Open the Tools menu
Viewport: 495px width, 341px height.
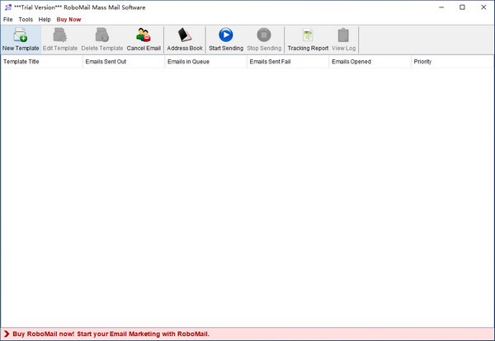click(26, 19)
